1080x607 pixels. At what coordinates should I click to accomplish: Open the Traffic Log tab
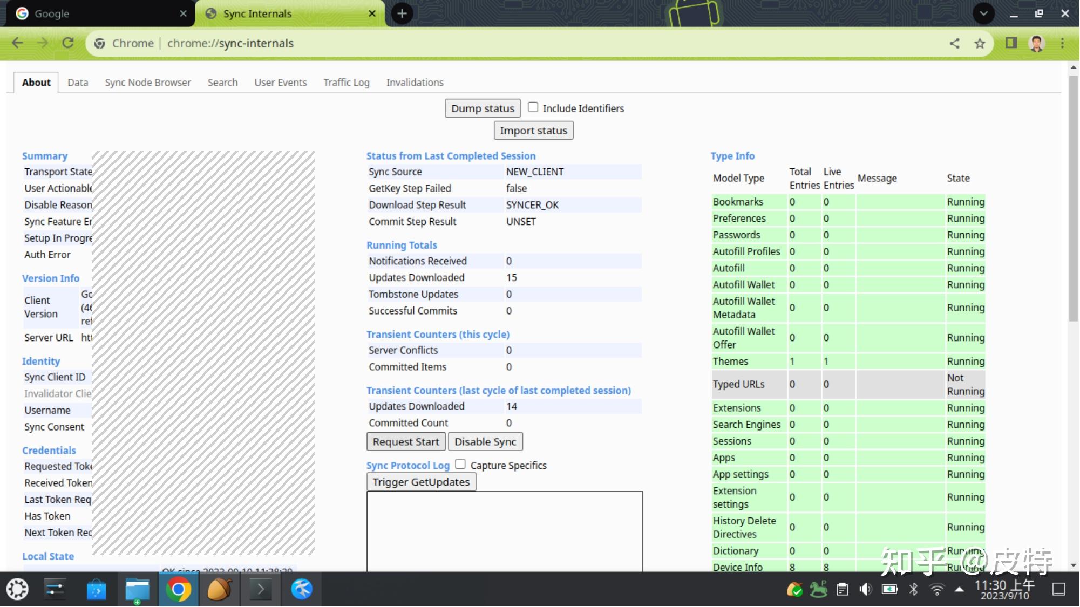coord(347,83)
